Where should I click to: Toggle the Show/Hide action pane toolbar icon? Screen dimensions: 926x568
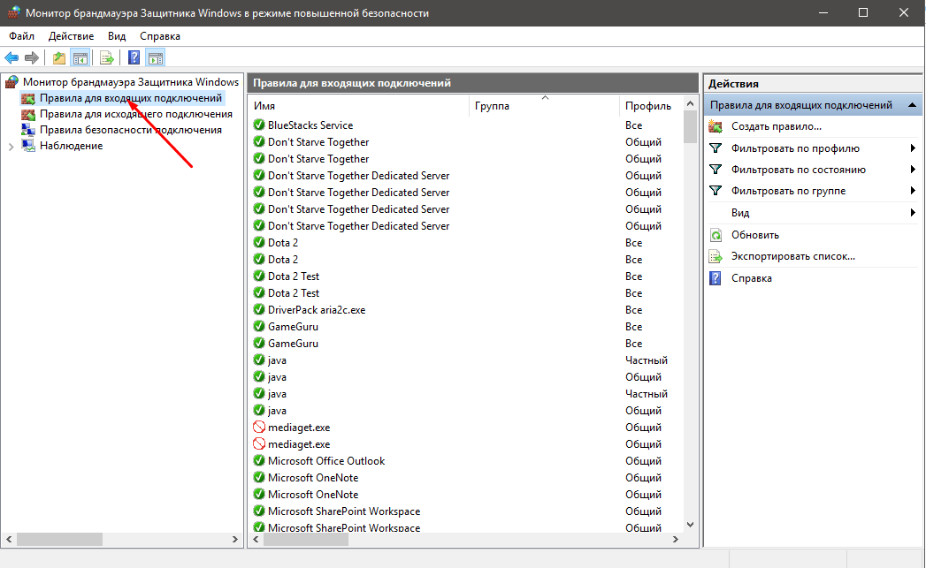[156, 57]
